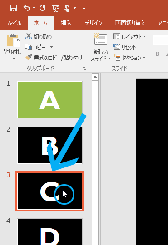
Task: Click the Touch/Mouse mode icon
Action: coord(67,8)
